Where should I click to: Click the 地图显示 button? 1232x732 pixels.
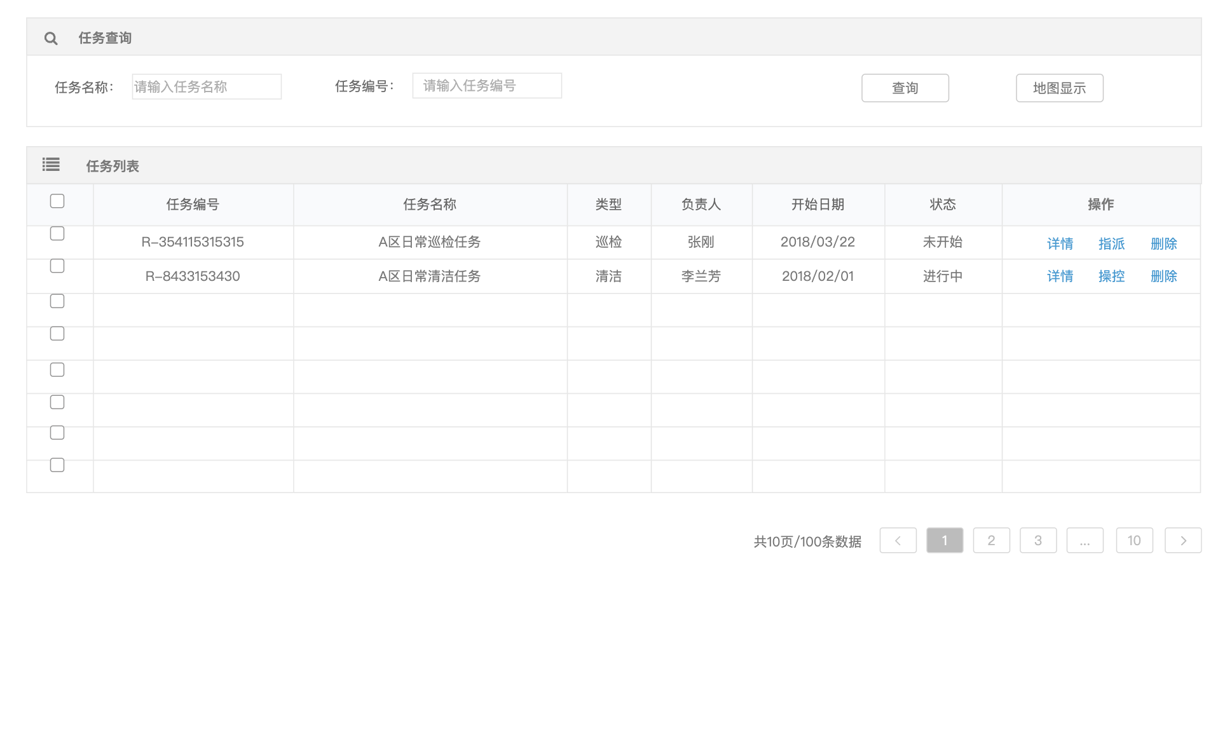point(1059,88)
